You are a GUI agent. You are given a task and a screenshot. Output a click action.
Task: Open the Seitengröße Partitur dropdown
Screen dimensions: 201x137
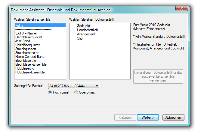74,86
